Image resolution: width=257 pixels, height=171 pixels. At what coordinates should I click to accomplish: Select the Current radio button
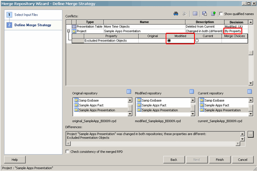click(x=197, y=41)
